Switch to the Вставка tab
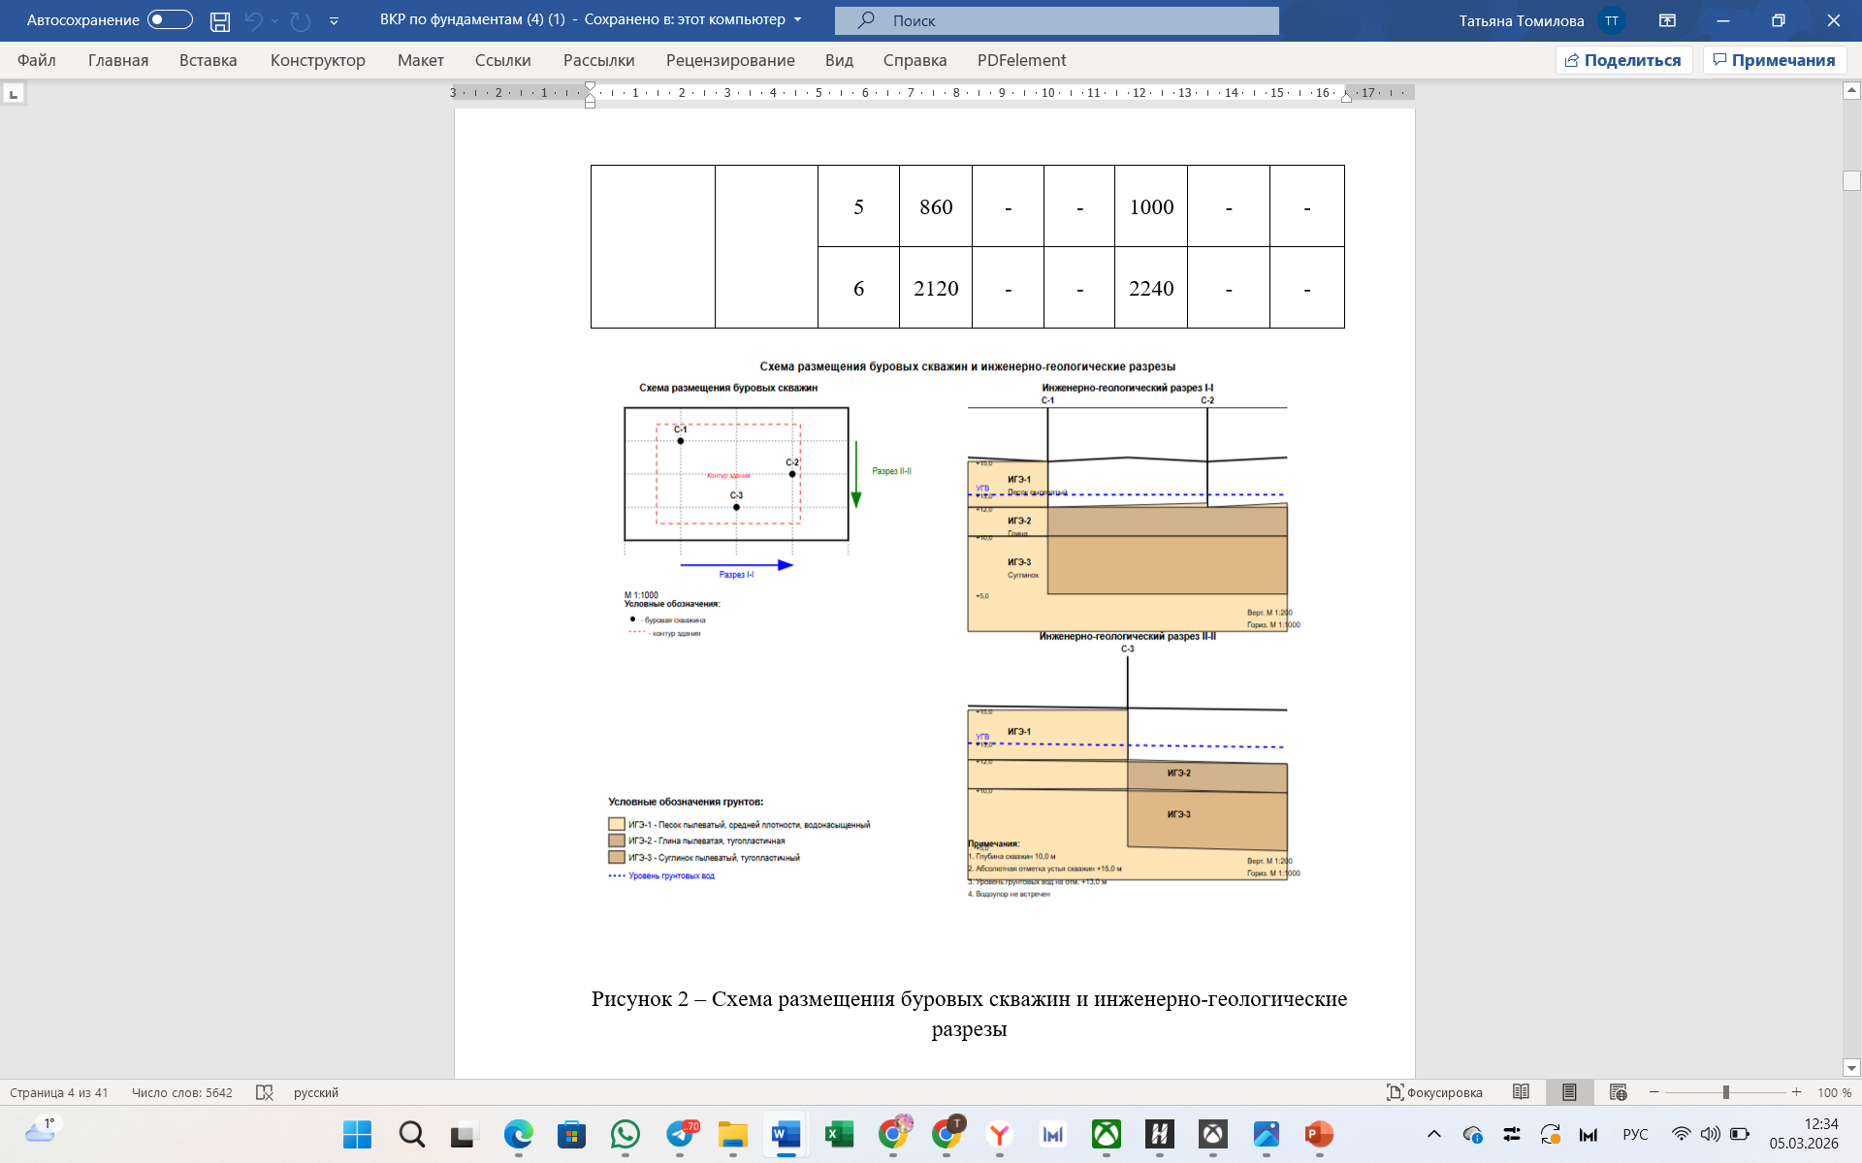Viewport: 1862px width, 1163px height. click(x=208, y=60)
